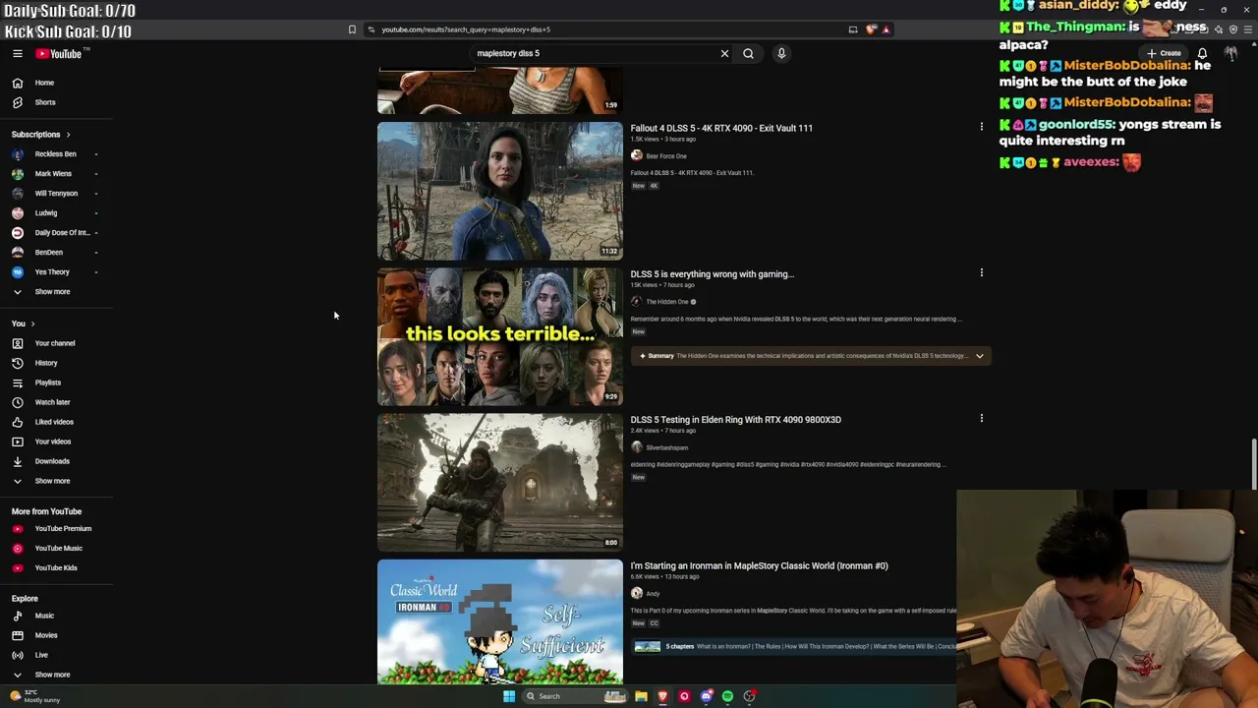Open the MapleStory Ironman video thumbnail
The image size is (1258, 708).
(x=500, y=621)
